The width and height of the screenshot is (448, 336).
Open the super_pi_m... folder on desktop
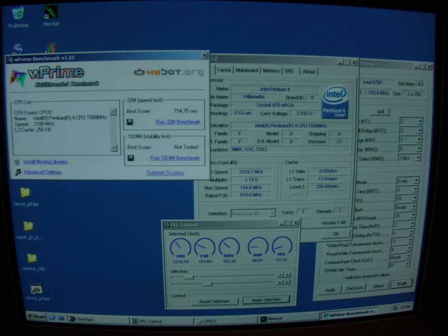click(x=28, y=226)
